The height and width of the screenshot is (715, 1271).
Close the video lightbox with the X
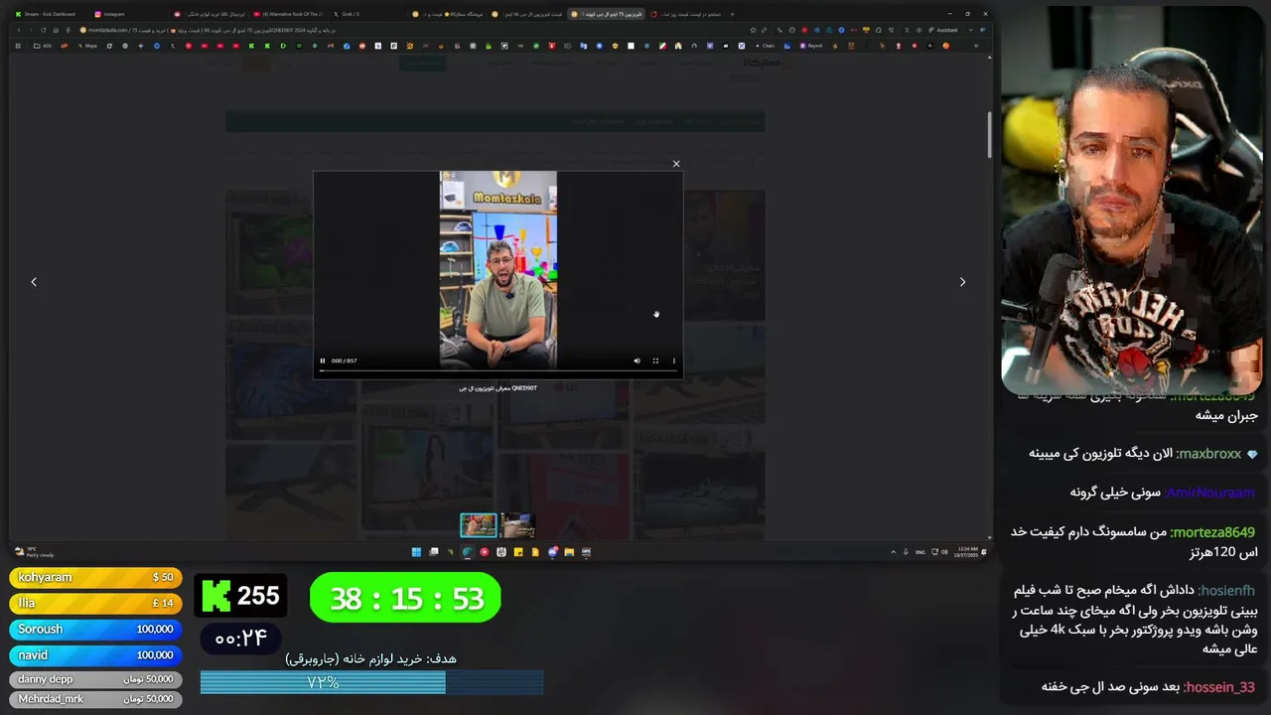click(676, 164)
